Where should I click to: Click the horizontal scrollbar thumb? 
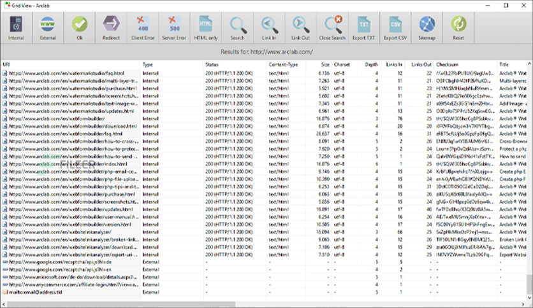pos(121,304)
